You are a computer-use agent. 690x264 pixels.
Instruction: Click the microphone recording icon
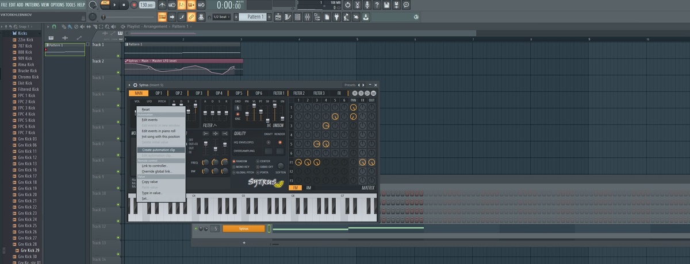pos(367,5)
